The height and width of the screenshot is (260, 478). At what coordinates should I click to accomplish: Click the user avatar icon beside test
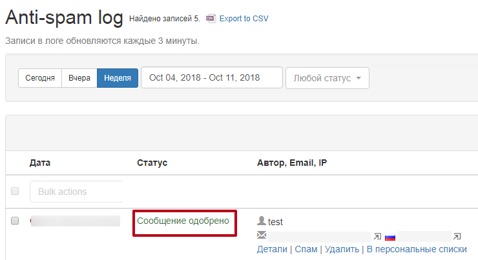click(x=262, y=221)
